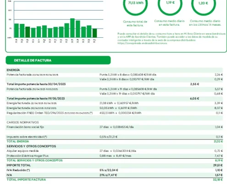
Task: Click '27 días x 0,038455 €/día' formula
Action: pos(116,127)
